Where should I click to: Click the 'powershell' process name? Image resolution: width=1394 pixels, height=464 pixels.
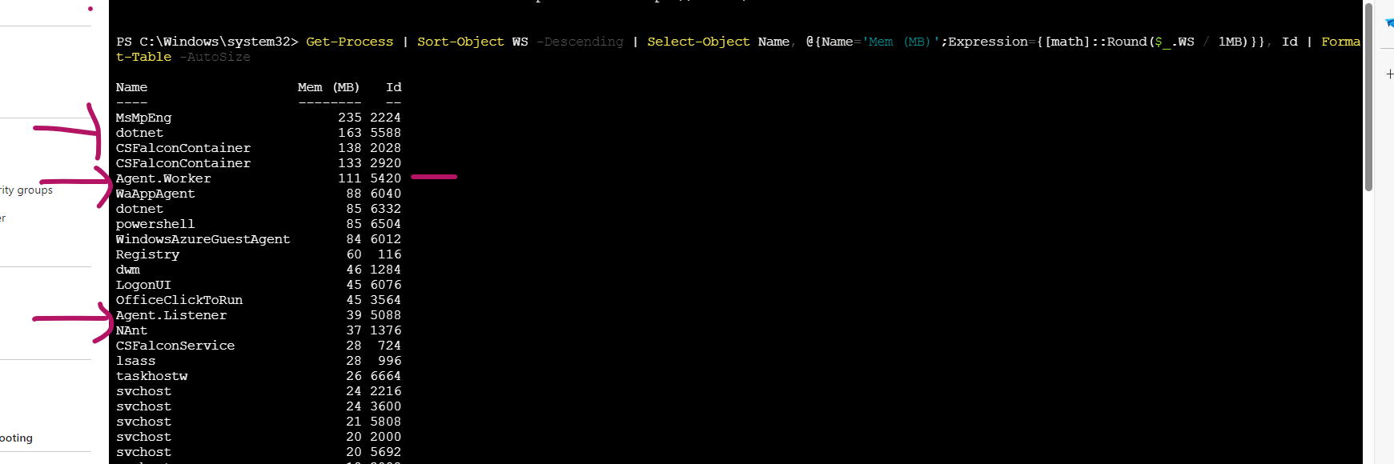click(x=155, y=224)
